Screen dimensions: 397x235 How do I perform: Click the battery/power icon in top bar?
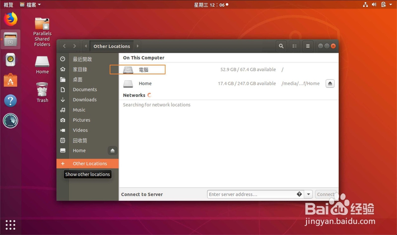point(384,4)
